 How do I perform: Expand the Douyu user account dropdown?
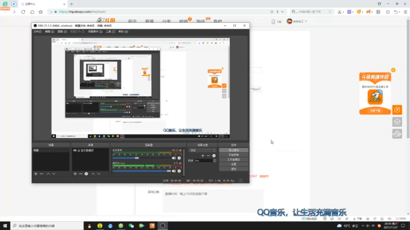[306, 21]
